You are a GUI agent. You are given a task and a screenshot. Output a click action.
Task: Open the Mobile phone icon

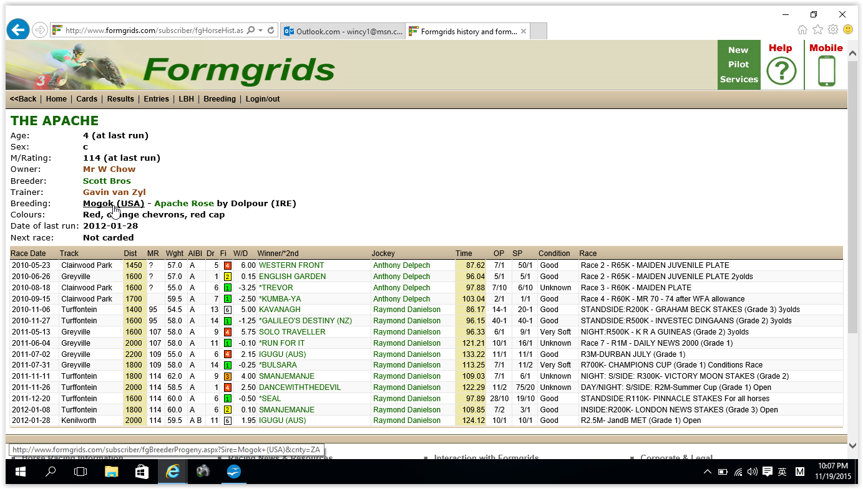point(826,71)
